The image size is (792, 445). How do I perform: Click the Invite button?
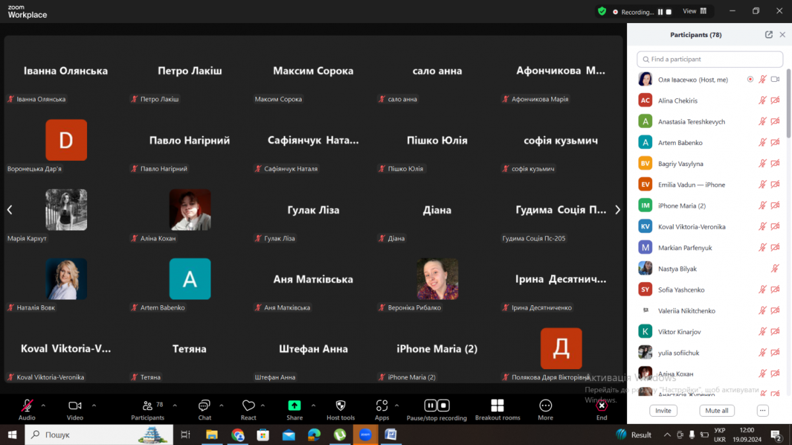[x=663, y=411]
